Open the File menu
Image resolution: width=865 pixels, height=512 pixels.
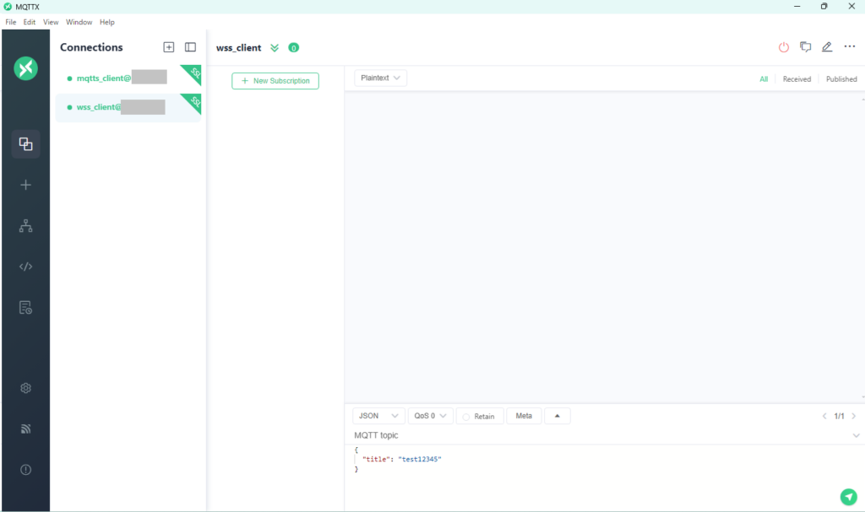(11, 22)
